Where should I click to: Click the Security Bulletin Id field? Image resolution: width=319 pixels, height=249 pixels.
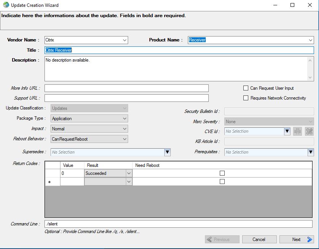[x=269, y=111]
